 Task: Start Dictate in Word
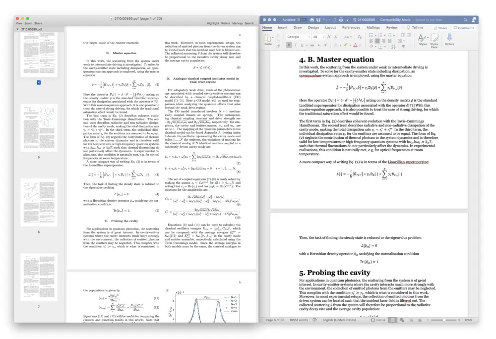[x=449, y=40]
